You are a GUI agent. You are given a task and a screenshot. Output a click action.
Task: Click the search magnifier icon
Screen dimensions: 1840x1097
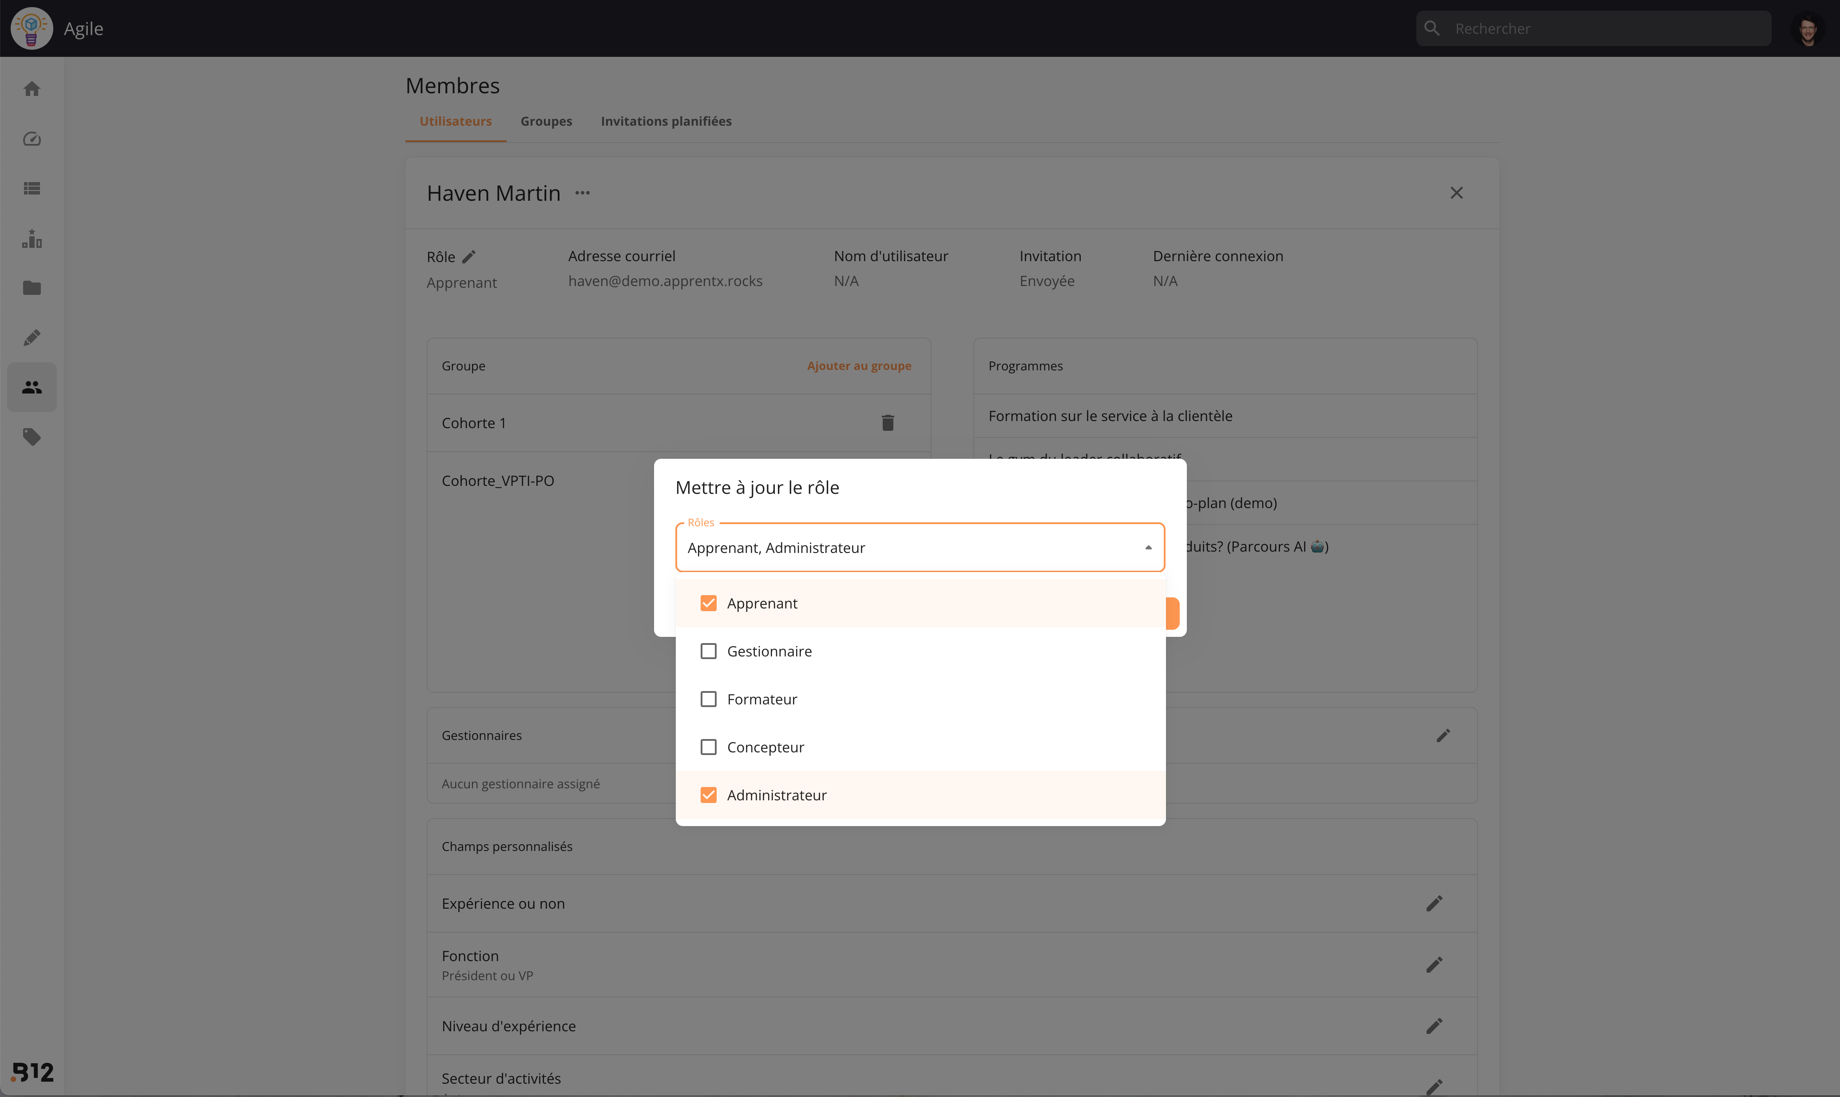[1432, 28]
